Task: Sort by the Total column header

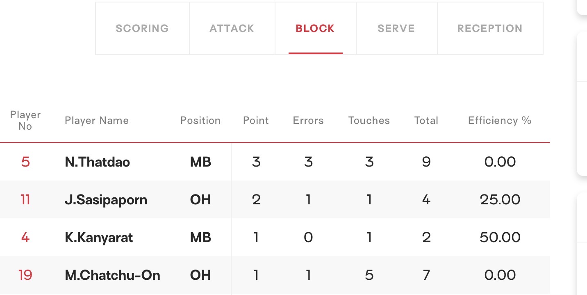Action: coord(426,121)
